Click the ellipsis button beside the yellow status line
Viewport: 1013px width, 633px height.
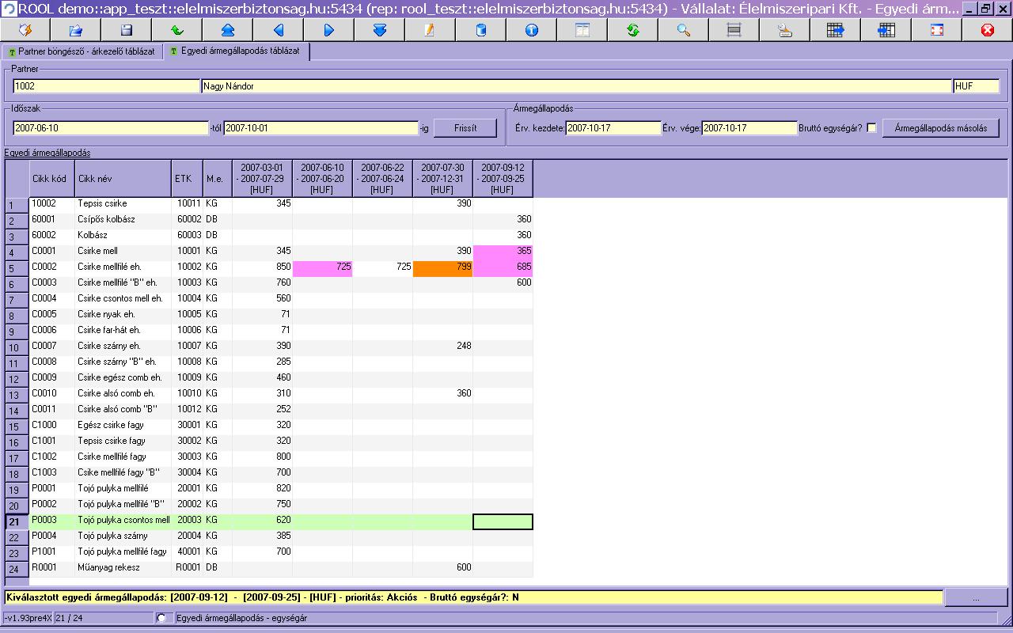click(x=976, y=597)
